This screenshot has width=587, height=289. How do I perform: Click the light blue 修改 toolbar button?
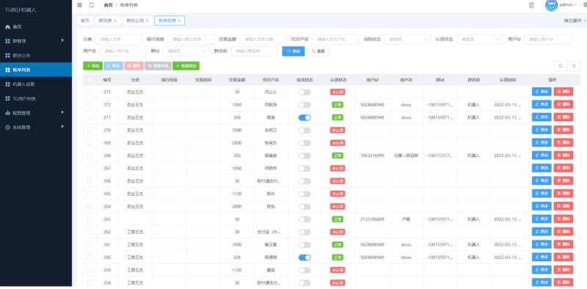[113, 66]
